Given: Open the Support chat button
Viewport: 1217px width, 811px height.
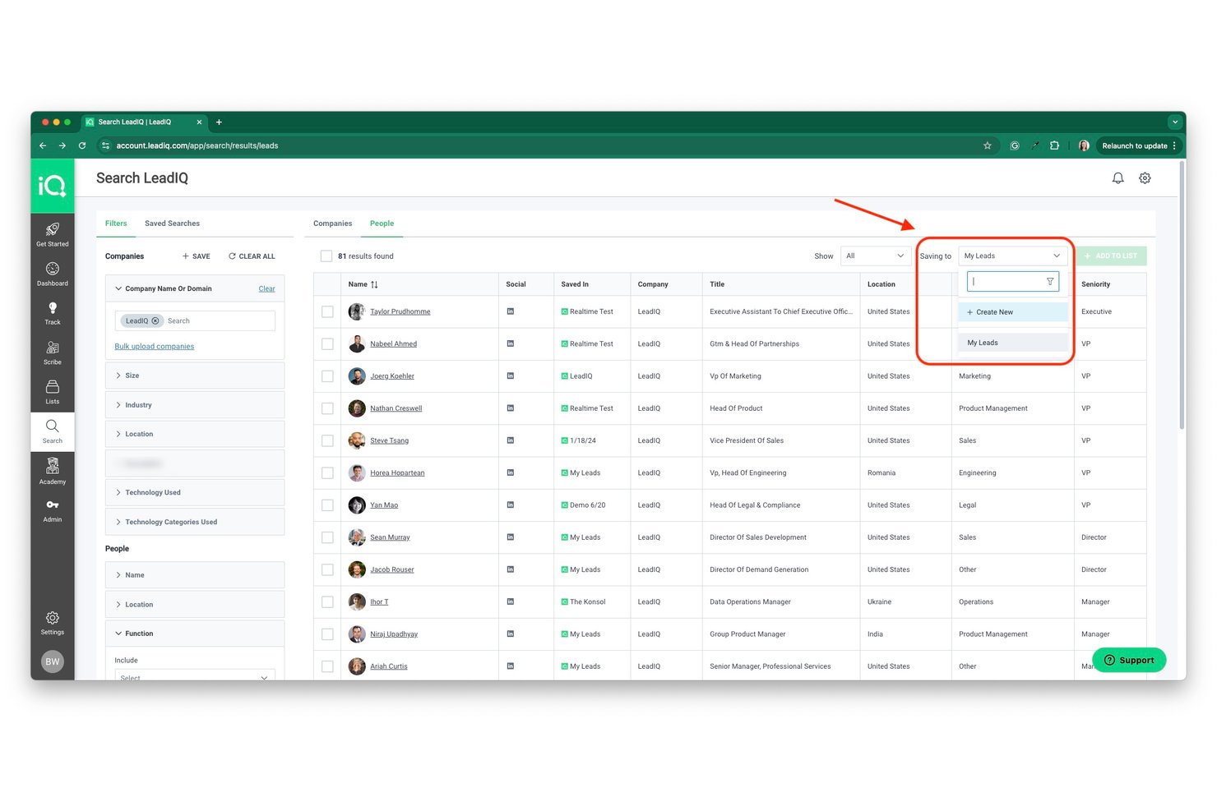Looking at the screenshot, I should click(x=1129, y=660).
